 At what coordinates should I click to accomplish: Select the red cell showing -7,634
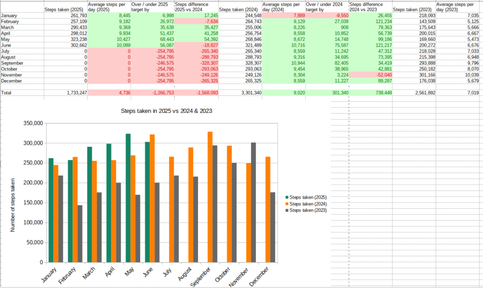pyautogui.click(x=197, y=22)
